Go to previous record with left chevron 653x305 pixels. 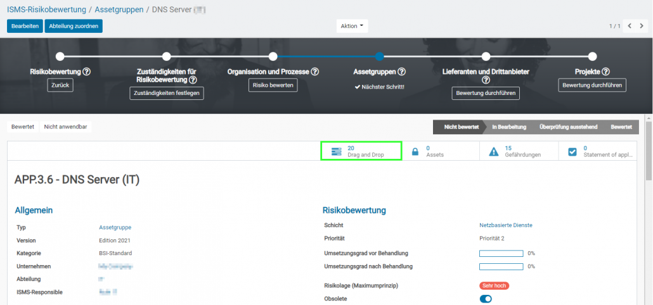point(630,26)
